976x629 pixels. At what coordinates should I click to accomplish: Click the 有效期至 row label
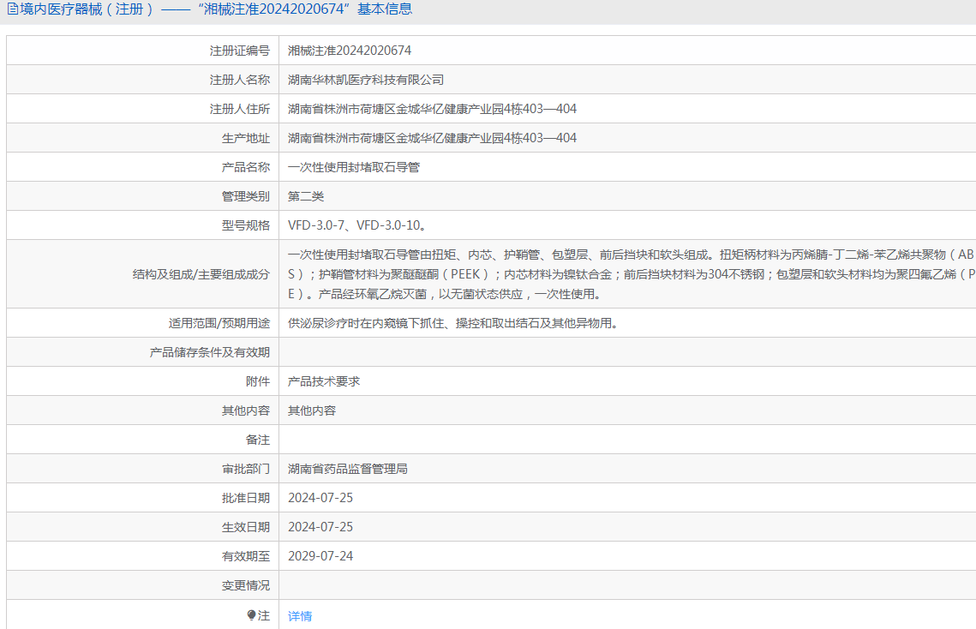(246, 556)
